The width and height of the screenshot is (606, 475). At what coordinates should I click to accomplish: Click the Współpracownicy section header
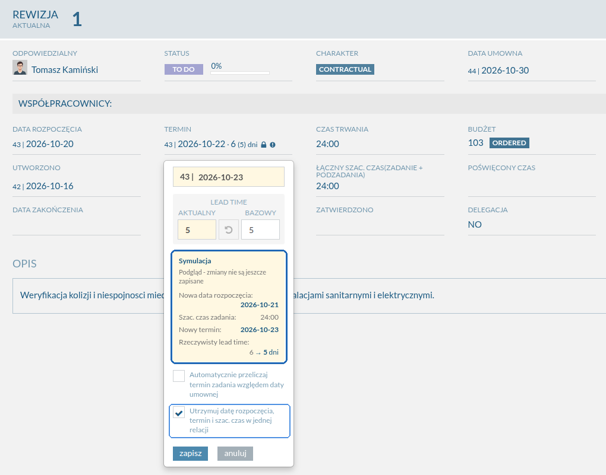(309, 103)
